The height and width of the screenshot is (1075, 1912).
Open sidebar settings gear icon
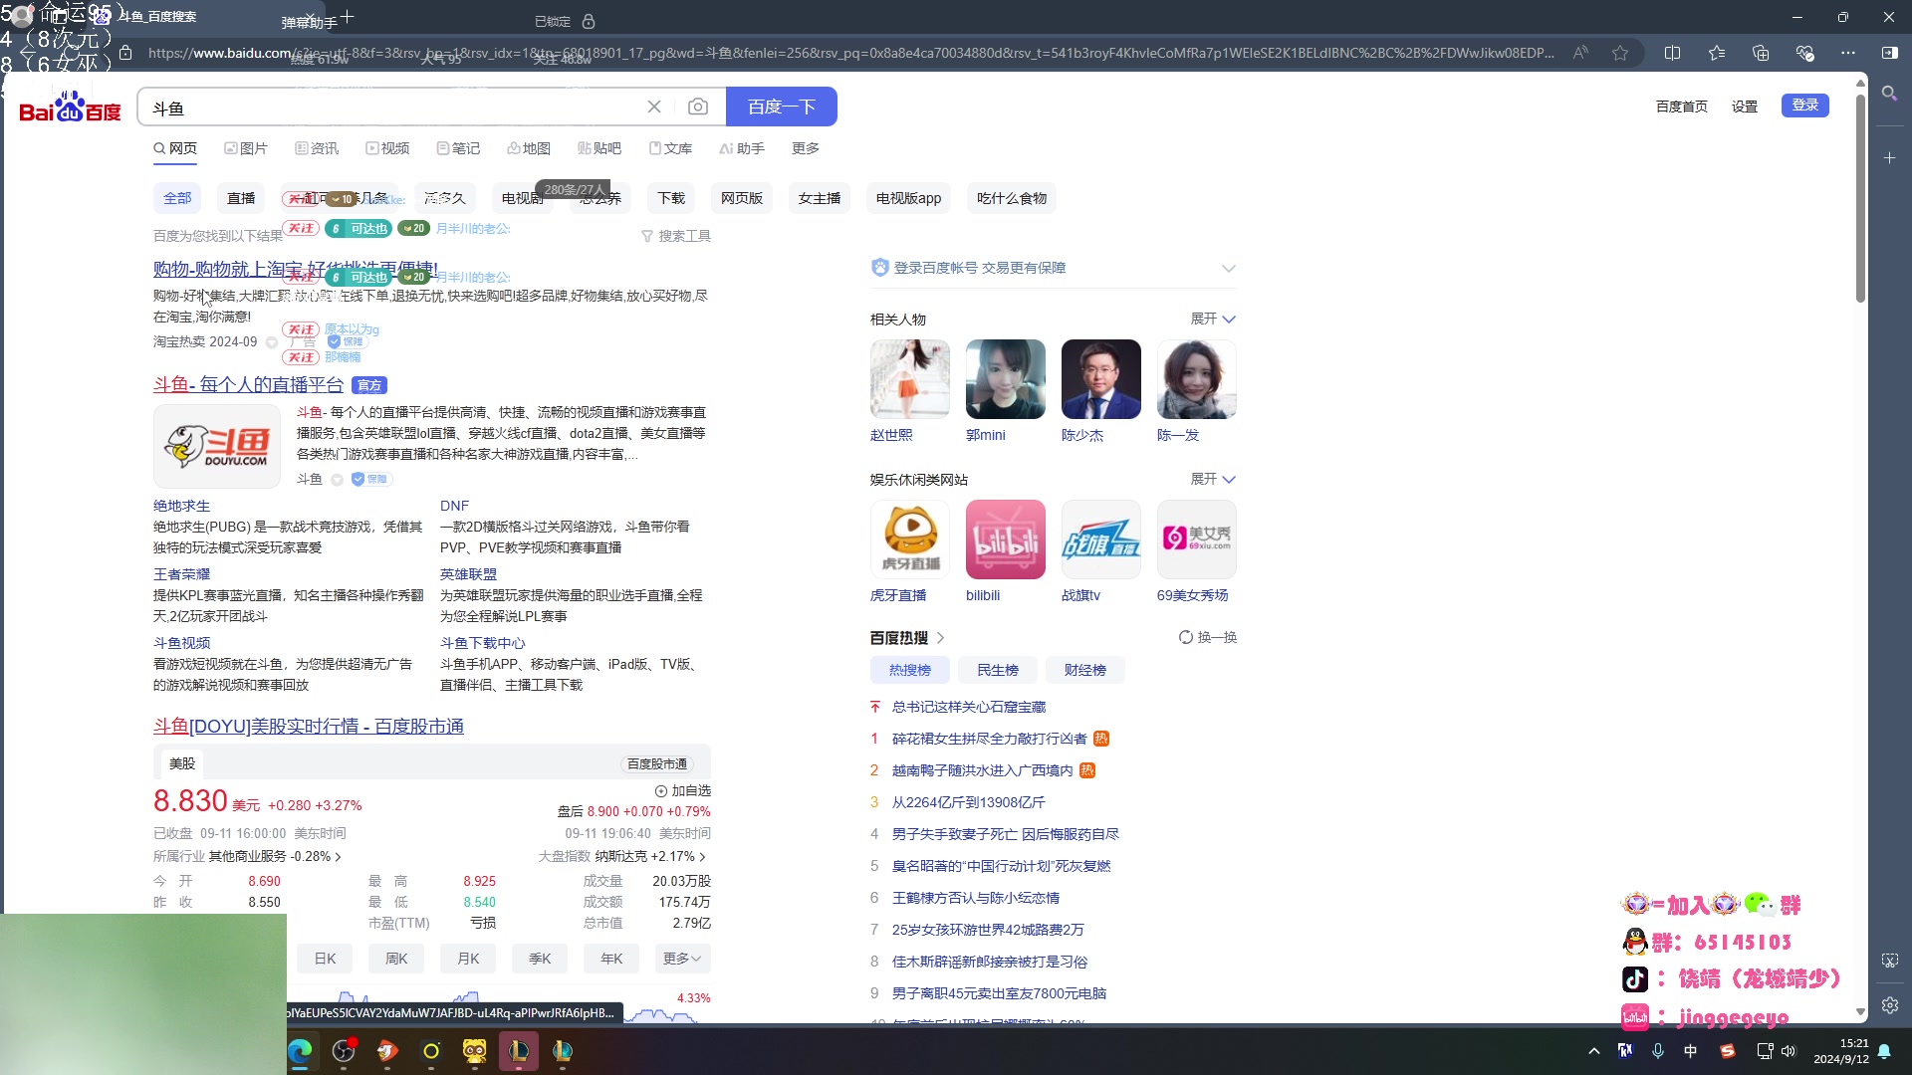click(1889, 1005)
